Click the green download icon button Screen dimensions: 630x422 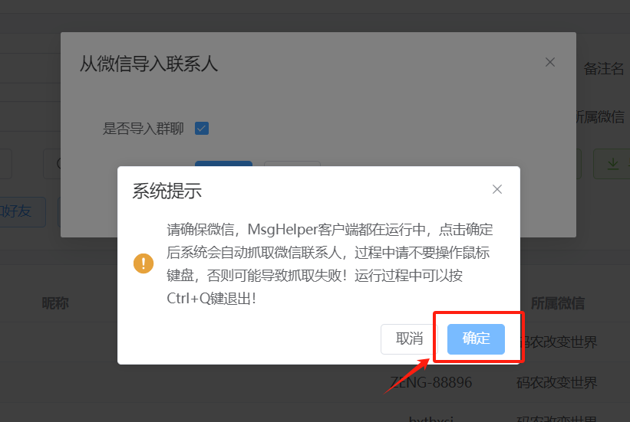[x=612, y=164]
